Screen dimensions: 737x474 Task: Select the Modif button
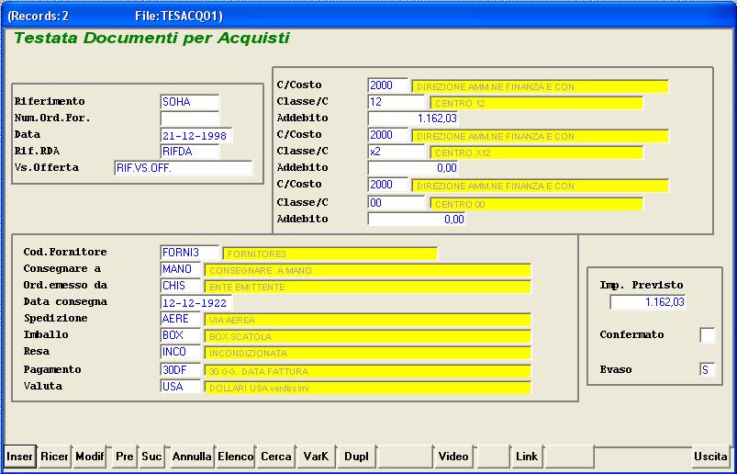pos(89,457)
